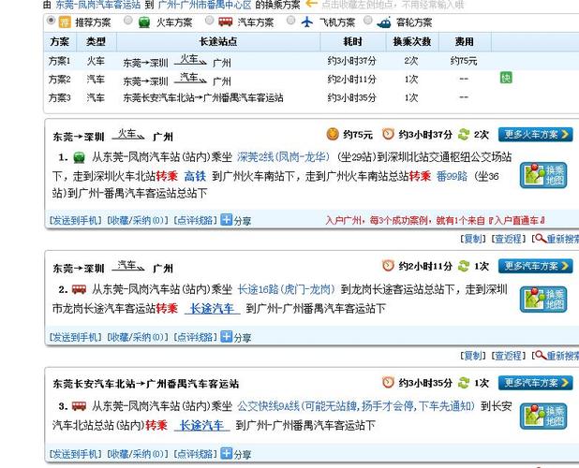Click the green 快 badge in 方案2 row
This screenshot has height=468, width=579.
506,78
